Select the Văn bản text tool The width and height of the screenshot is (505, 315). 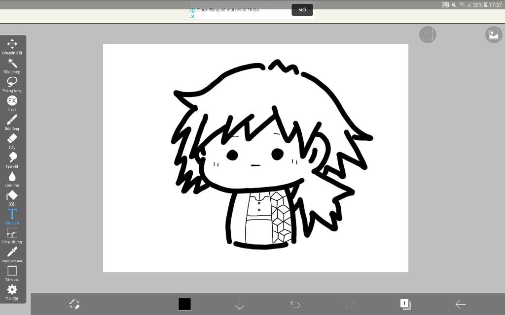12,217
